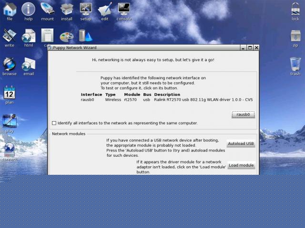This screenshot has height=228, width=305.
Task: Launch the setup desktop icon
Action: (86, 9)
